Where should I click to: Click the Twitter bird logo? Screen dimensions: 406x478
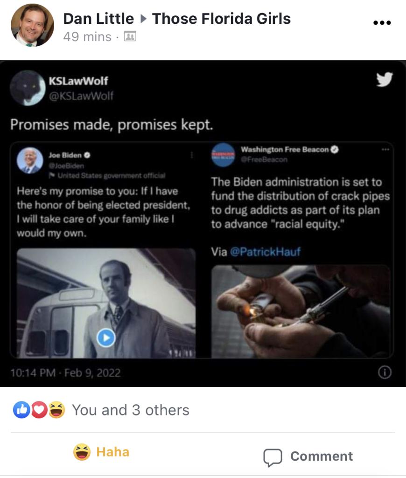[x=385, y=80]
